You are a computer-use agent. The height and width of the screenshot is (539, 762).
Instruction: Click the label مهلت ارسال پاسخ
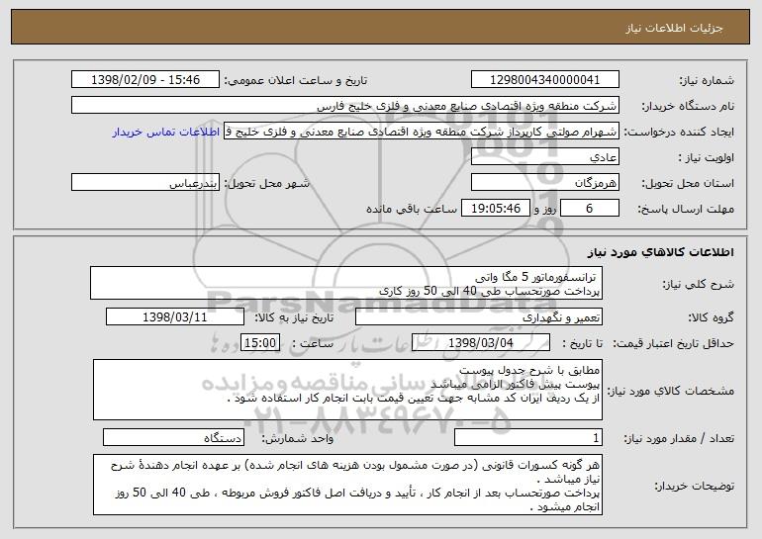(686, 210)
